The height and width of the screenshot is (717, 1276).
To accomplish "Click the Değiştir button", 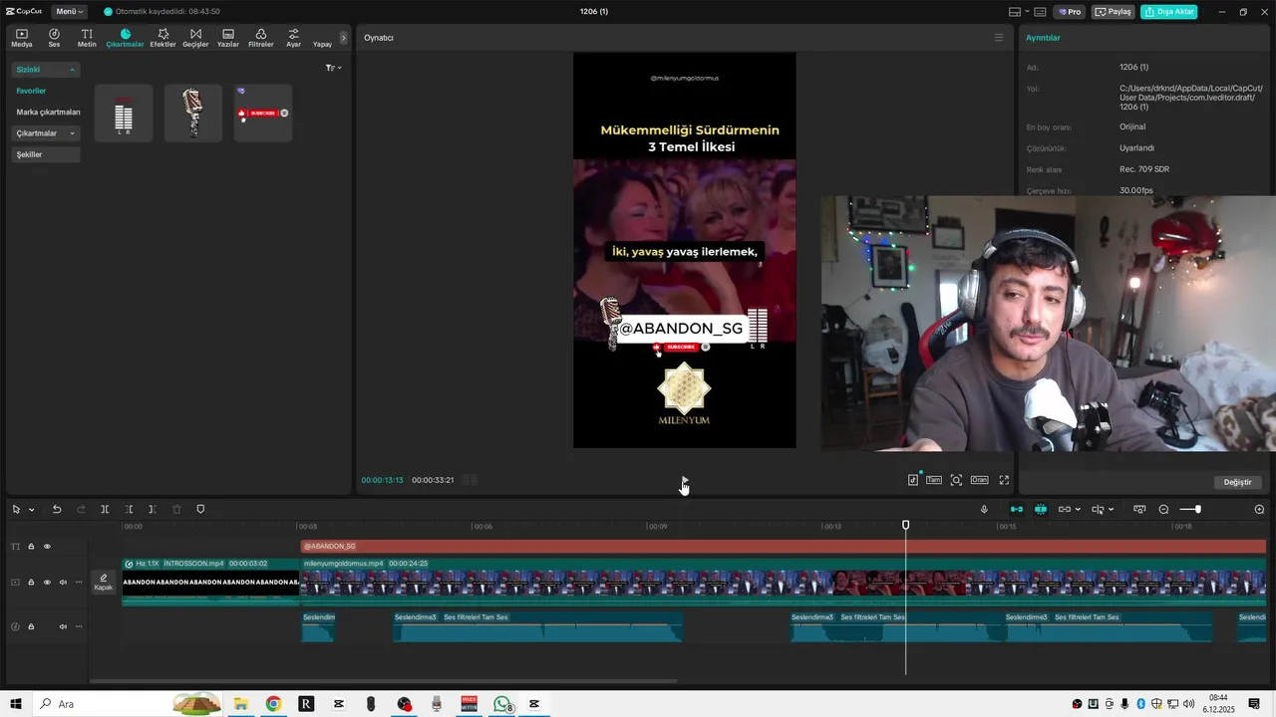I will click(1237, 482).
